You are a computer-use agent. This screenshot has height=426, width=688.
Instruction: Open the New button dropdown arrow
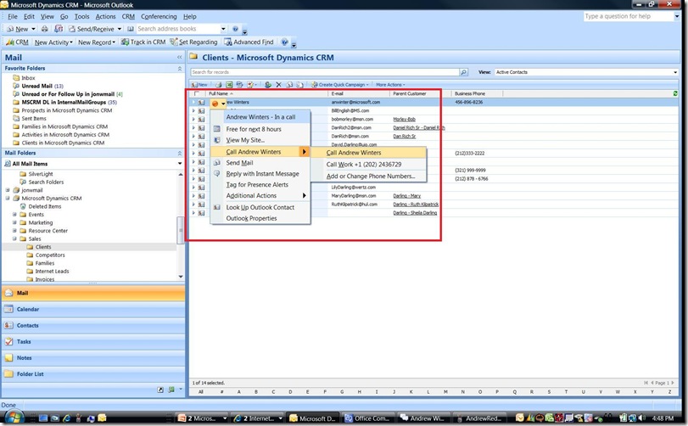33,29
